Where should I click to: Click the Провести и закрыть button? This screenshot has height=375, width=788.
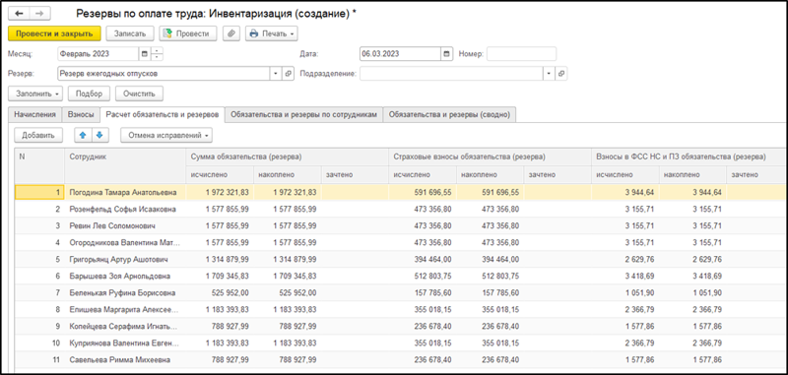point(54,33)
